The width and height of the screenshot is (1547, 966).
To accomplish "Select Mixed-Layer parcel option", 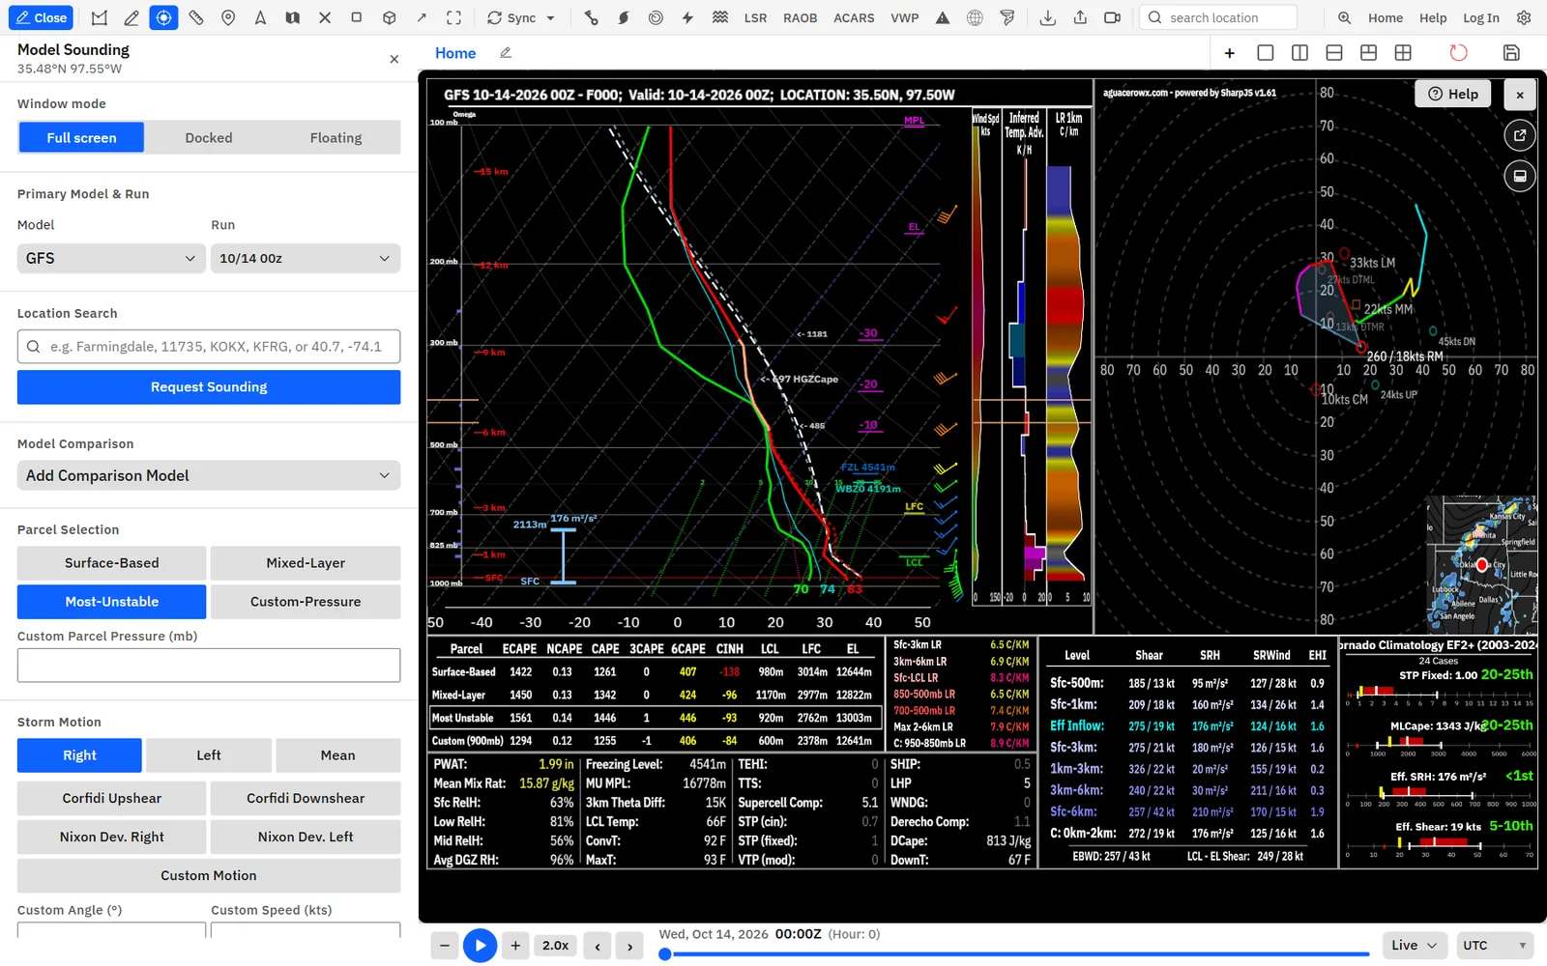I will (x=306, y=563).
